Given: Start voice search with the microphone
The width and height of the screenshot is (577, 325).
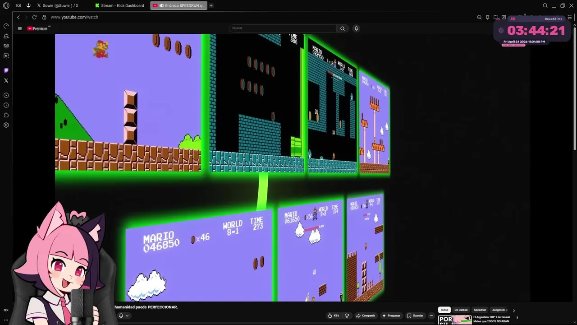Looking at the screenshot, I should pos(356,28).
